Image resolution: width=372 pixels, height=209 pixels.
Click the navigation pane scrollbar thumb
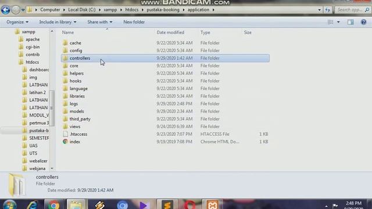click(x=52, y=108)
